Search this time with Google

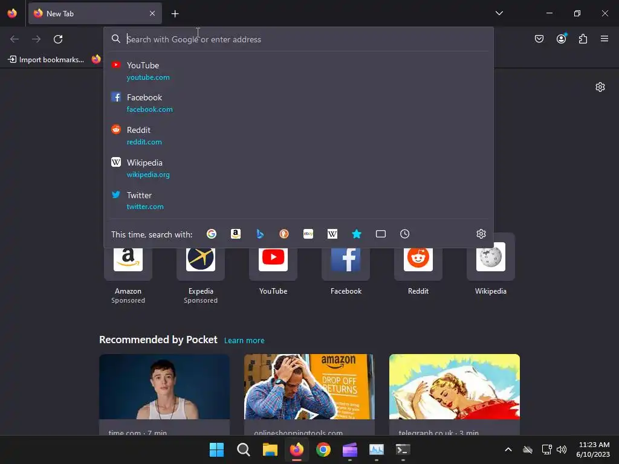pos(211,234)
